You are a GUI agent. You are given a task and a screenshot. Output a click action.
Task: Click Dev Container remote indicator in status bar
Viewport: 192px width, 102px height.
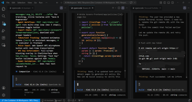pyautogui.click(x=20, y=100)
